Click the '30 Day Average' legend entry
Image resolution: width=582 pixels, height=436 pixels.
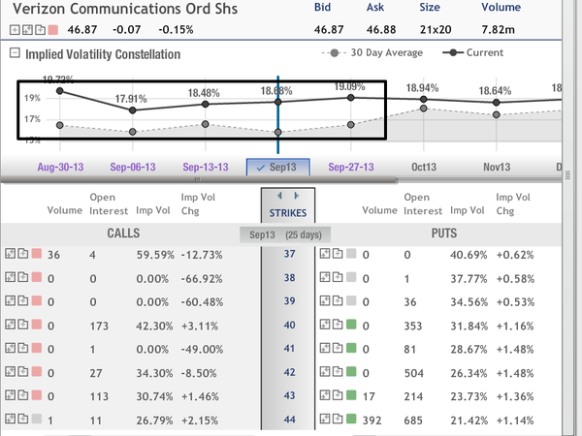[x=372, y=53]
